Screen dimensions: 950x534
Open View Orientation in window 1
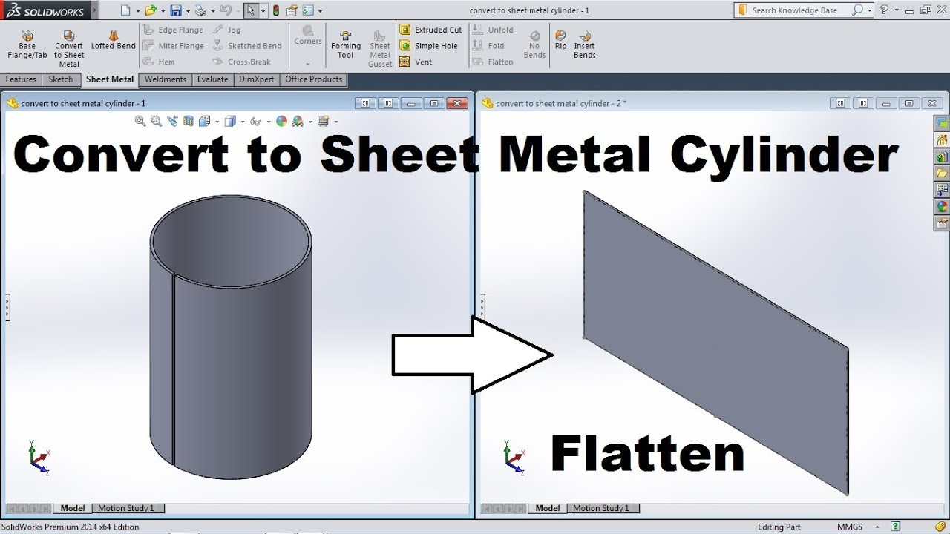(204, 121)
